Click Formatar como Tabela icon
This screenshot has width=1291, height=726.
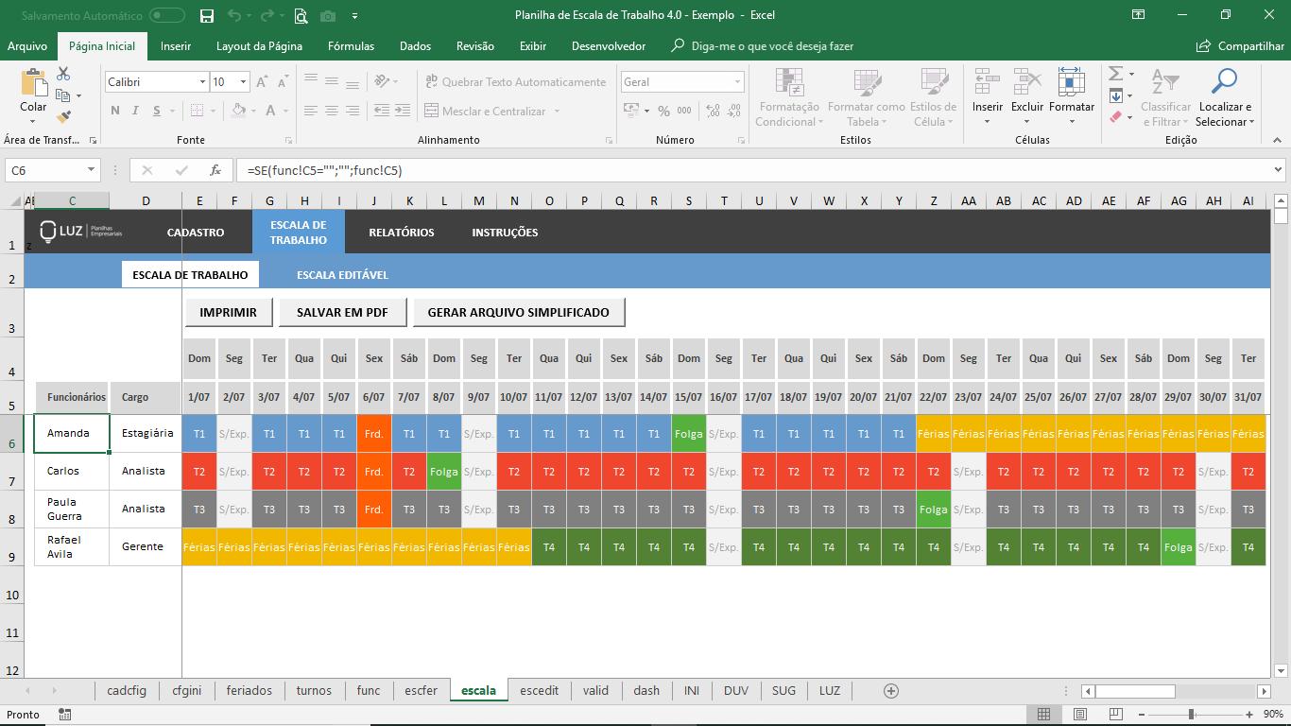(x=867, y=82)
